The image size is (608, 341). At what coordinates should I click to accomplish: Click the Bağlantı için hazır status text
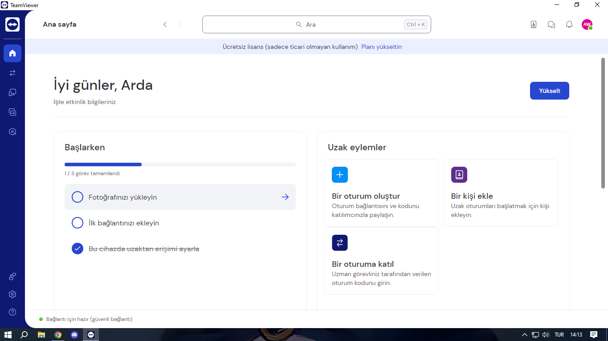tap(89, 319)
